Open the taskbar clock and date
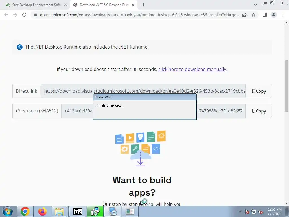 275,212
